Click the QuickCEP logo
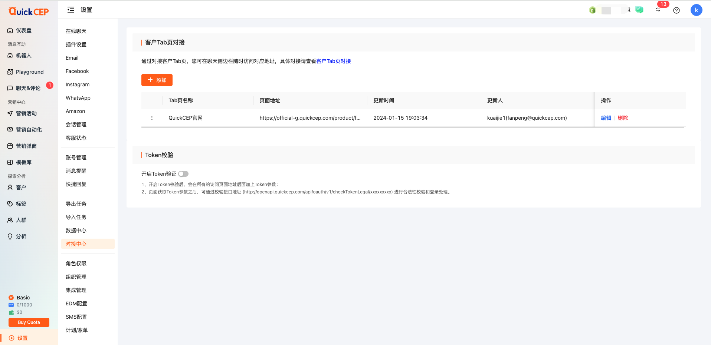Screen dimensions: 711x345 [29, 11]
